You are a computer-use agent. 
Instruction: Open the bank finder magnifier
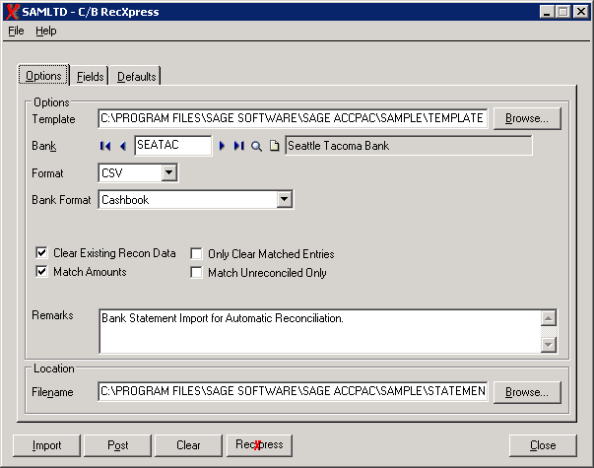[256, 146]
